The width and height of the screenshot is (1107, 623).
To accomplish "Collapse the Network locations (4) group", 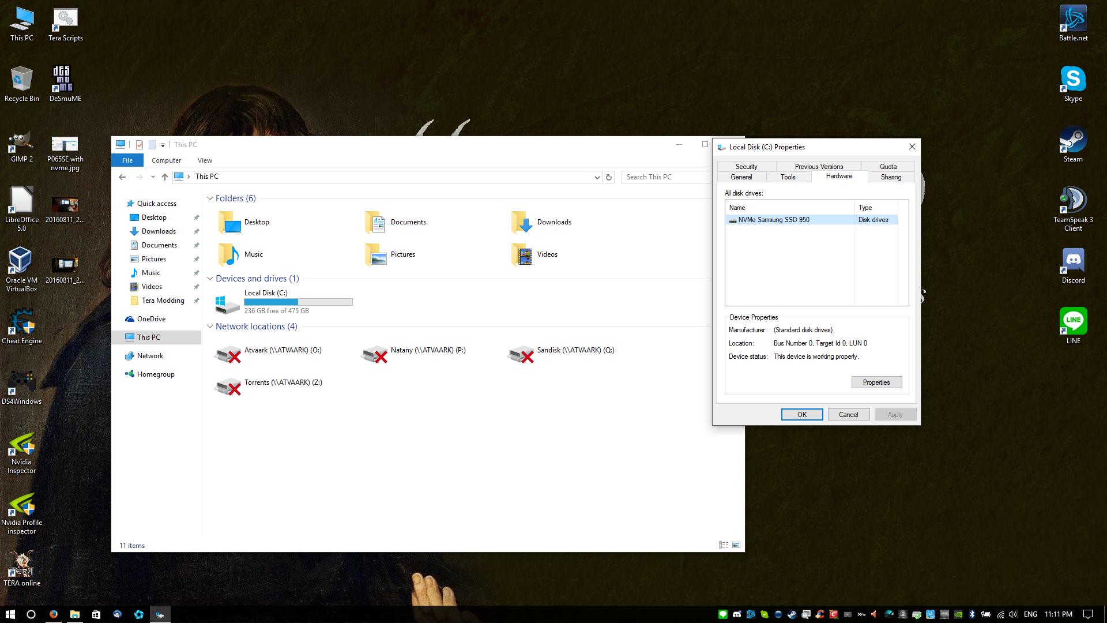I will [210, 326].
